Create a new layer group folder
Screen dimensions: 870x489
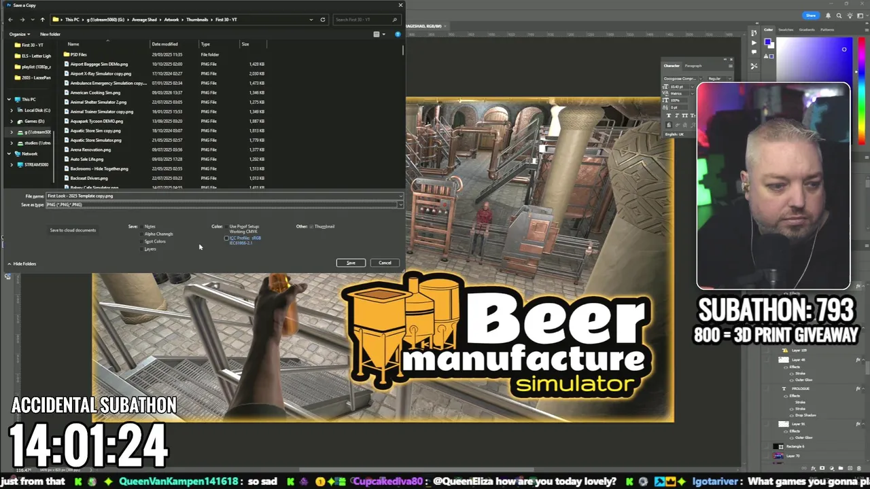841,468
